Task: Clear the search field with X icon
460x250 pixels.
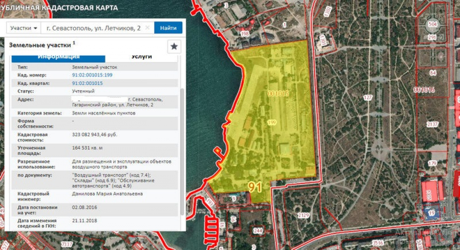Action: (x=147, y=28)
